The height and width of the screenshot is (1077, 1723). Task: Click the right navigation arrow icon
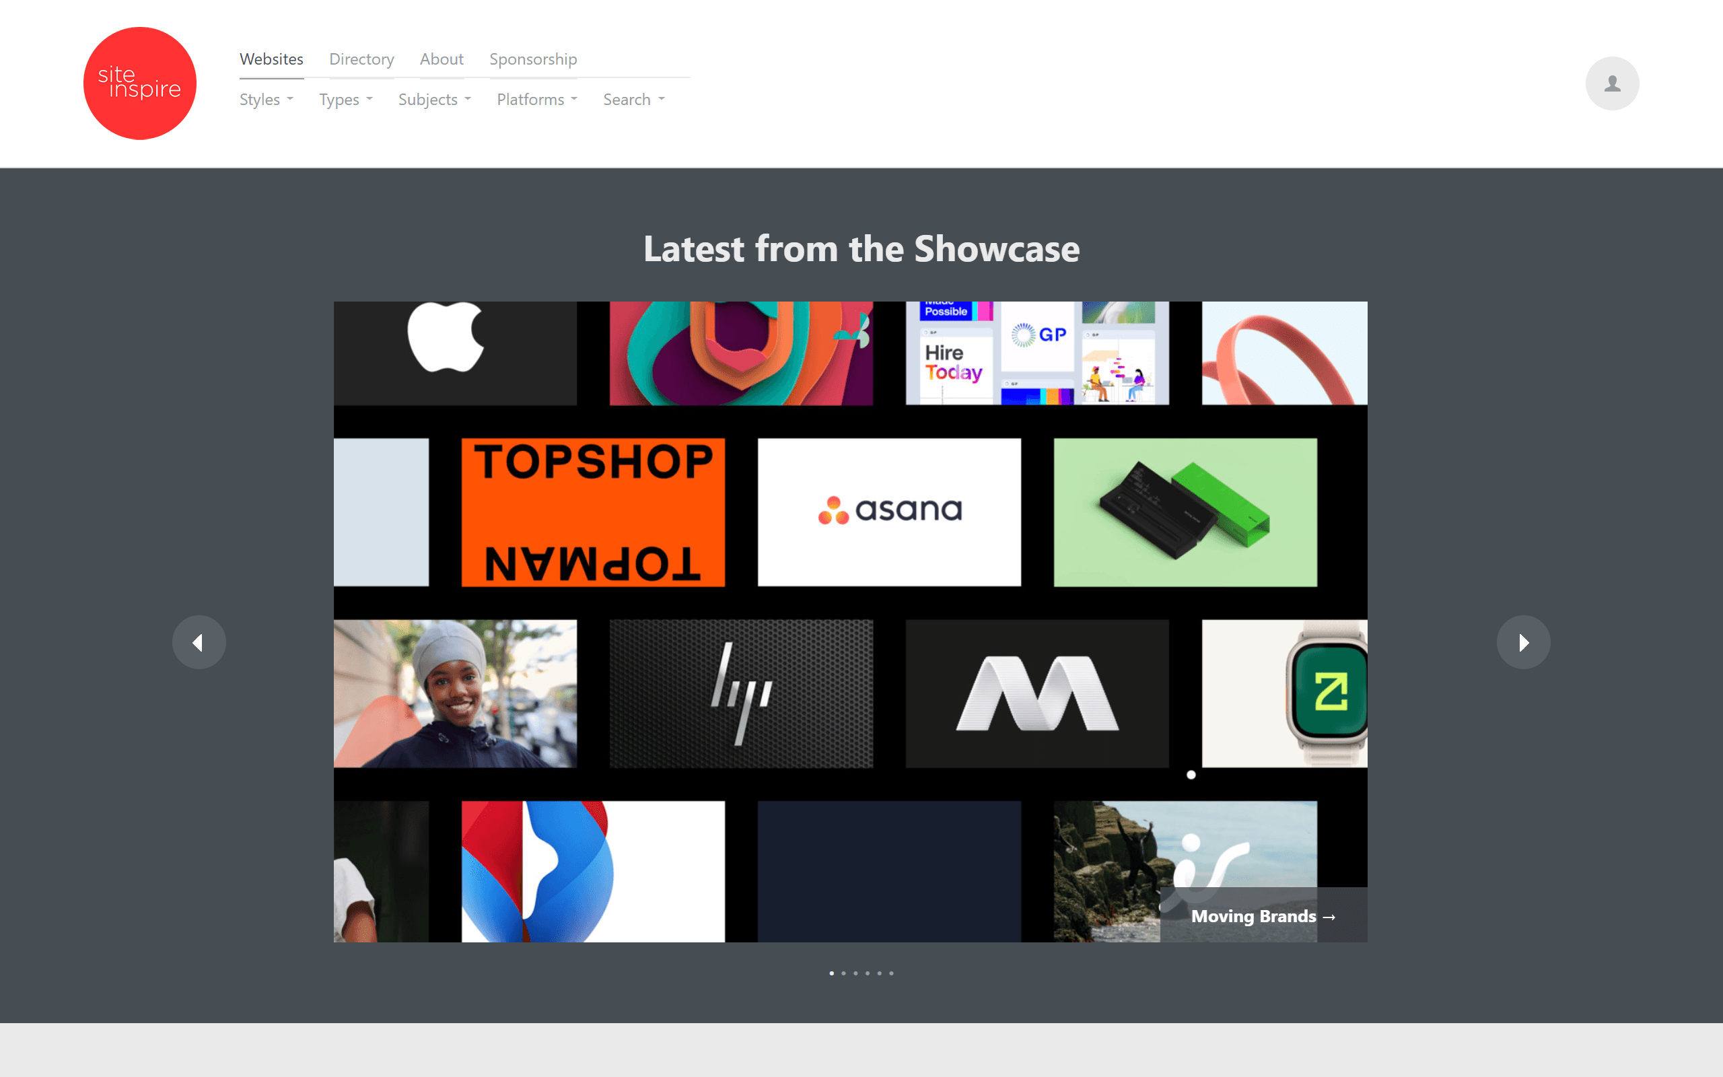pos(1526,641)
